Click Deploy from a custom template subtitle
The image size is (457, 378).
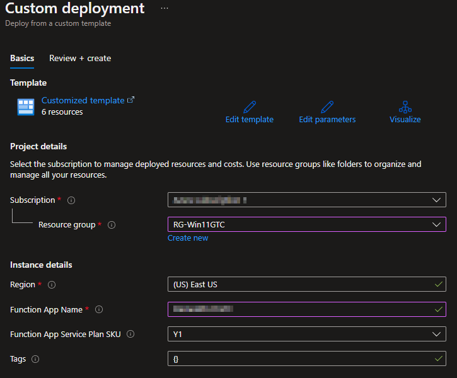pyautogui.click(x=58, y=23)
